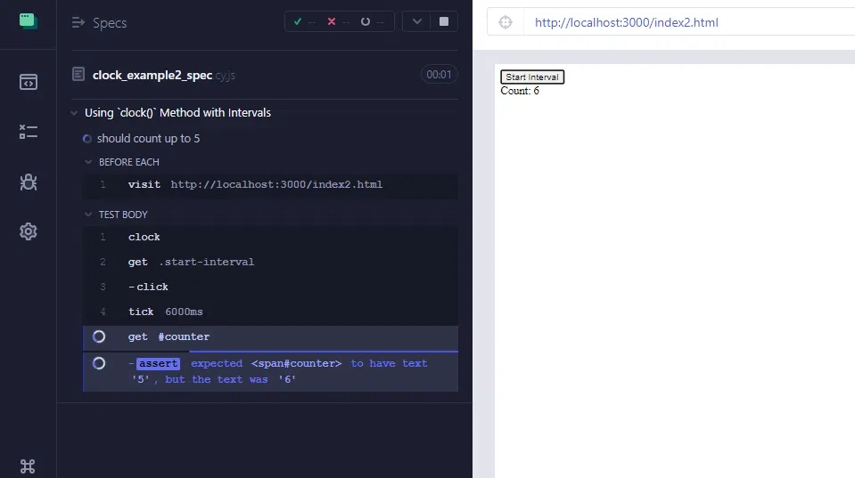Select the 'tick 6000ms' command row

click(270, 312)
